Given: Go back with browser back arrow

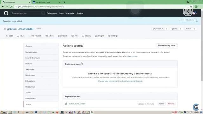Looking at the screenshot, I should 3,7.
